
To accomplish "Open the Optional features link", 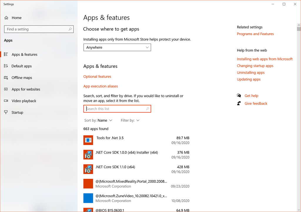I will pyautogui.click(x=97, y=76).
